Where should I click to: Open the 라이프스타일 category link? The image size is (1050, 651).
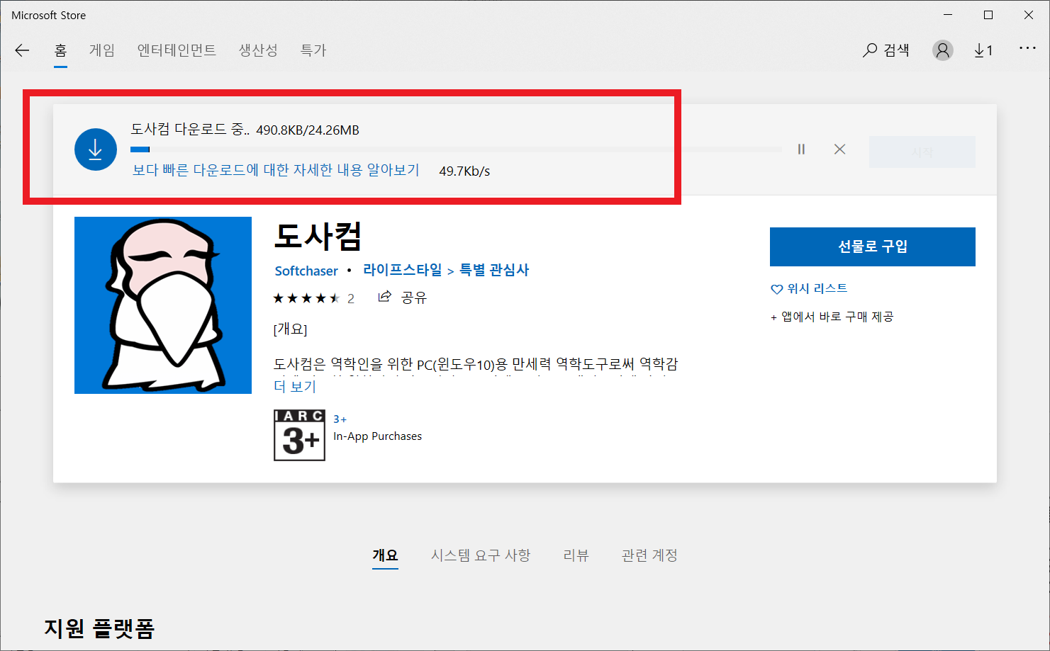point(402,270)
